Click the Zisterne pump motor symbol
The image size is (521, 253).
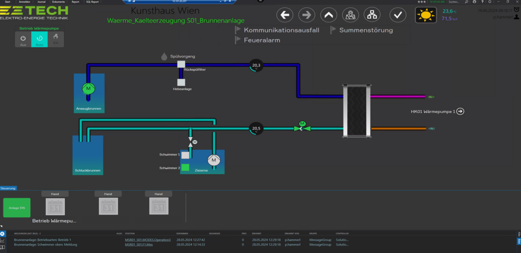(x=214, y=160)
